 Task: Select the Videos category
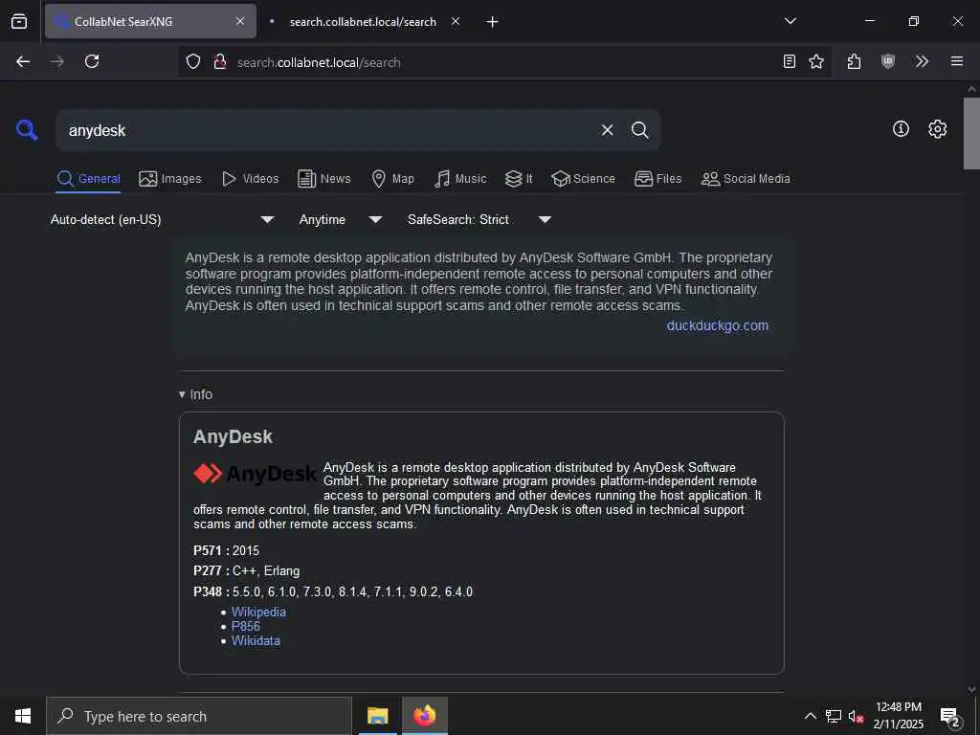tap(250, 179)
